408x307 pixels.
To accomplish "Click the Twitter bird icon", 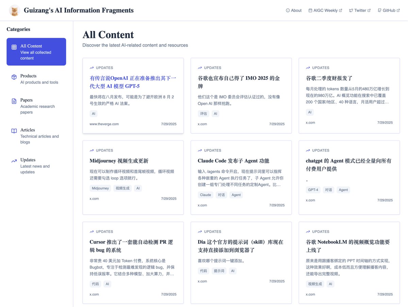I will (351, 11).
